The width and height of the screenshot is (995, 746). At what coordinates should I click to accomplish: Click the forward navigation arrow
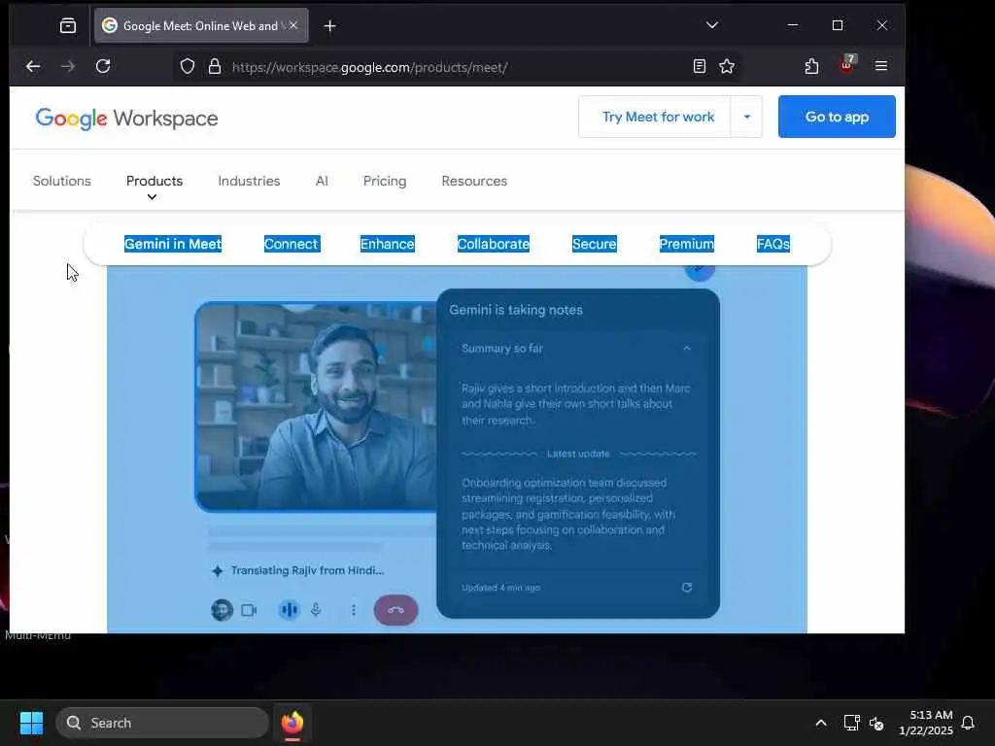(68, 67)
